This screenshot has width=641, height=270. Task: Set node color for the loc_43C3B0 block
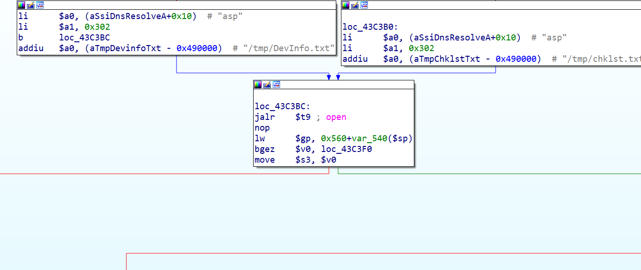click(346, 5)
